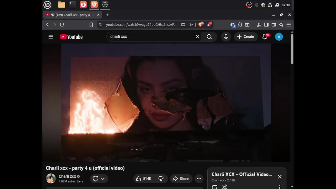Viewport: 336px width, 189px height.
Task: Dislike this video
Action: pyautogui.click(x=161, y=179)
